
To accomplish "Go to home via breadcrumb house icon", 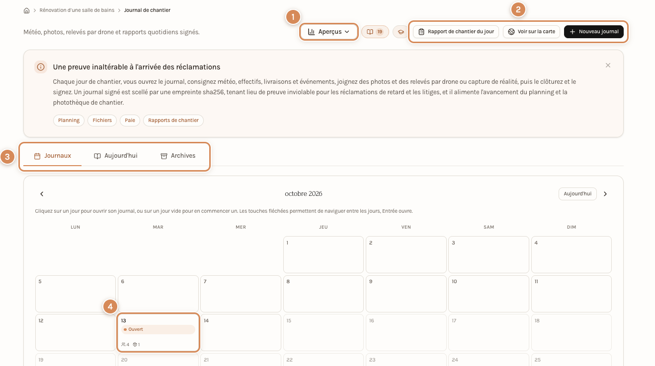I will pos(26,10).
